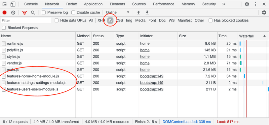Click the export HAR download arrow
Screen dimensions: 269x125
(x=147, y=12)
